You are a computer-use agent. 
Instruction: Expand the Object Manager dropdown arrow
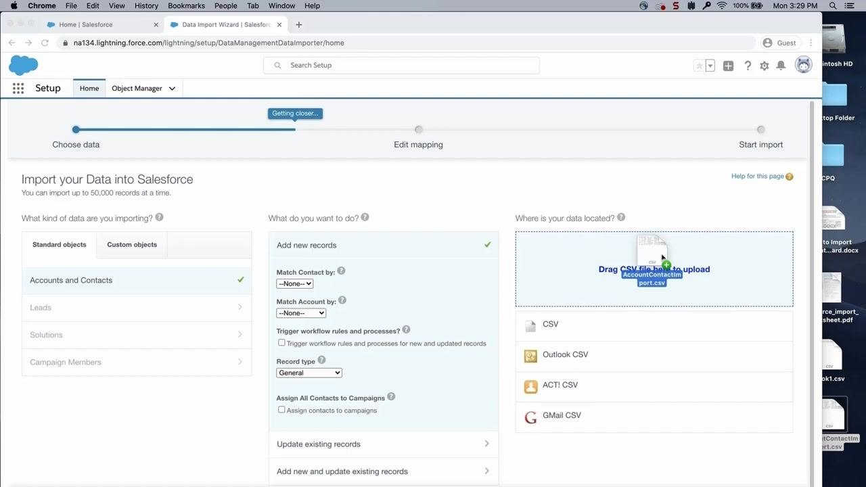click(172, 89)
